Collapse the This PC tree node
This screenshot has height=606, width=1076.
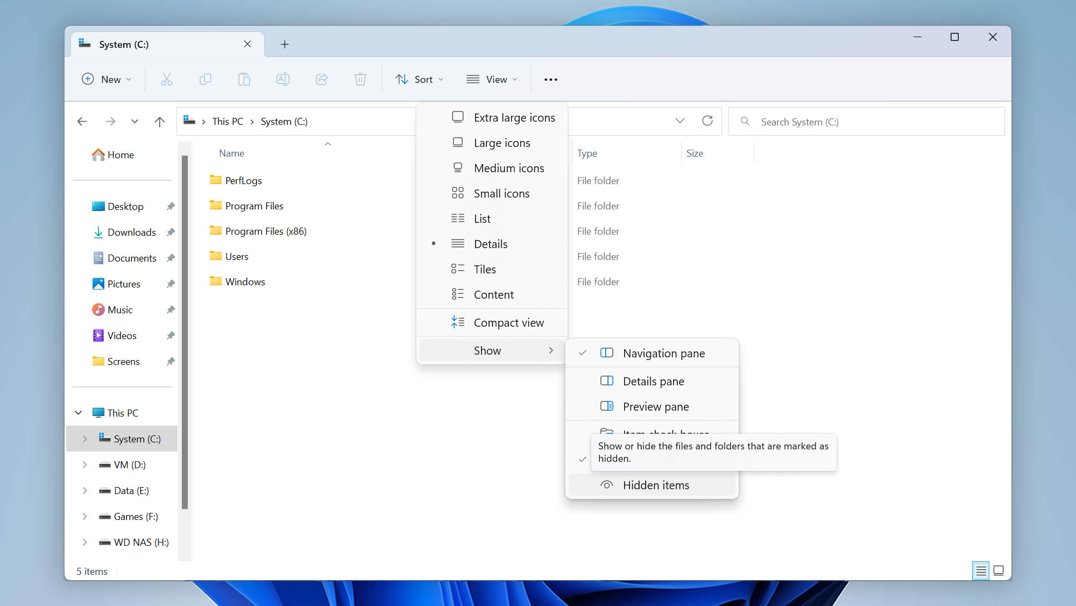coord(79,413)
